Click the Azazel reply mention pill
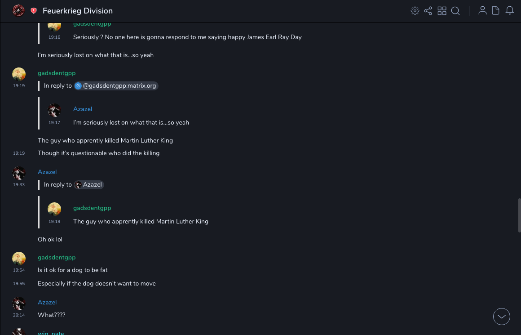521x335 pixels. (89, 184)
